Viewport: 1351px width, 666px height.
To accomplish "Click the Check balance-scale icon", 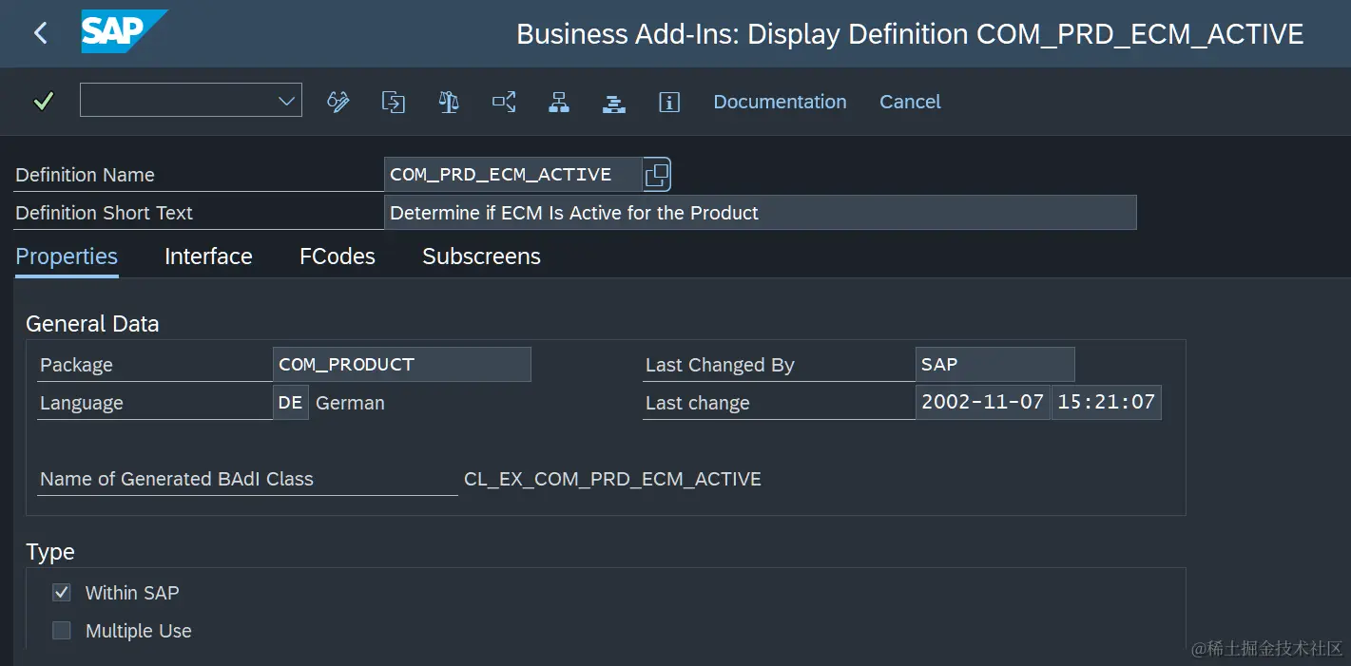I will pos(449,102).
